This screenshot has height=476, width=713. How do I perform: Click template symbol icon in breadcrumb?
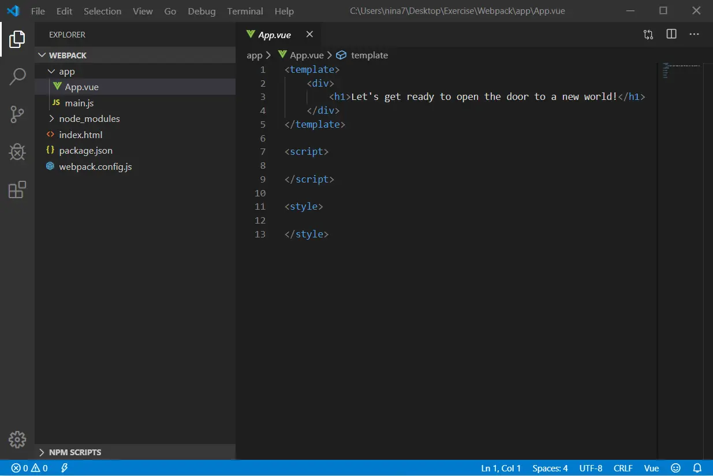click(x=341, y=55)
